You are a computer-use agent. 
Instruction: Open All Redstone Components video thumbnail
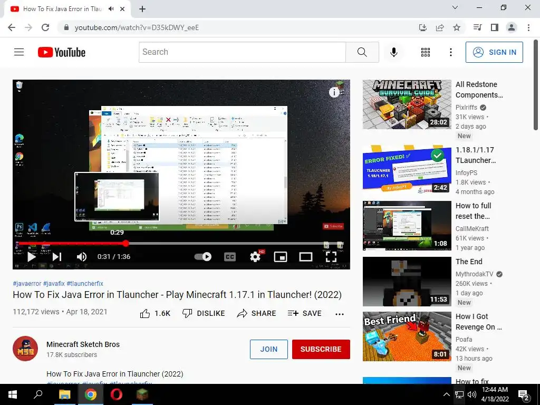(407, 104)
